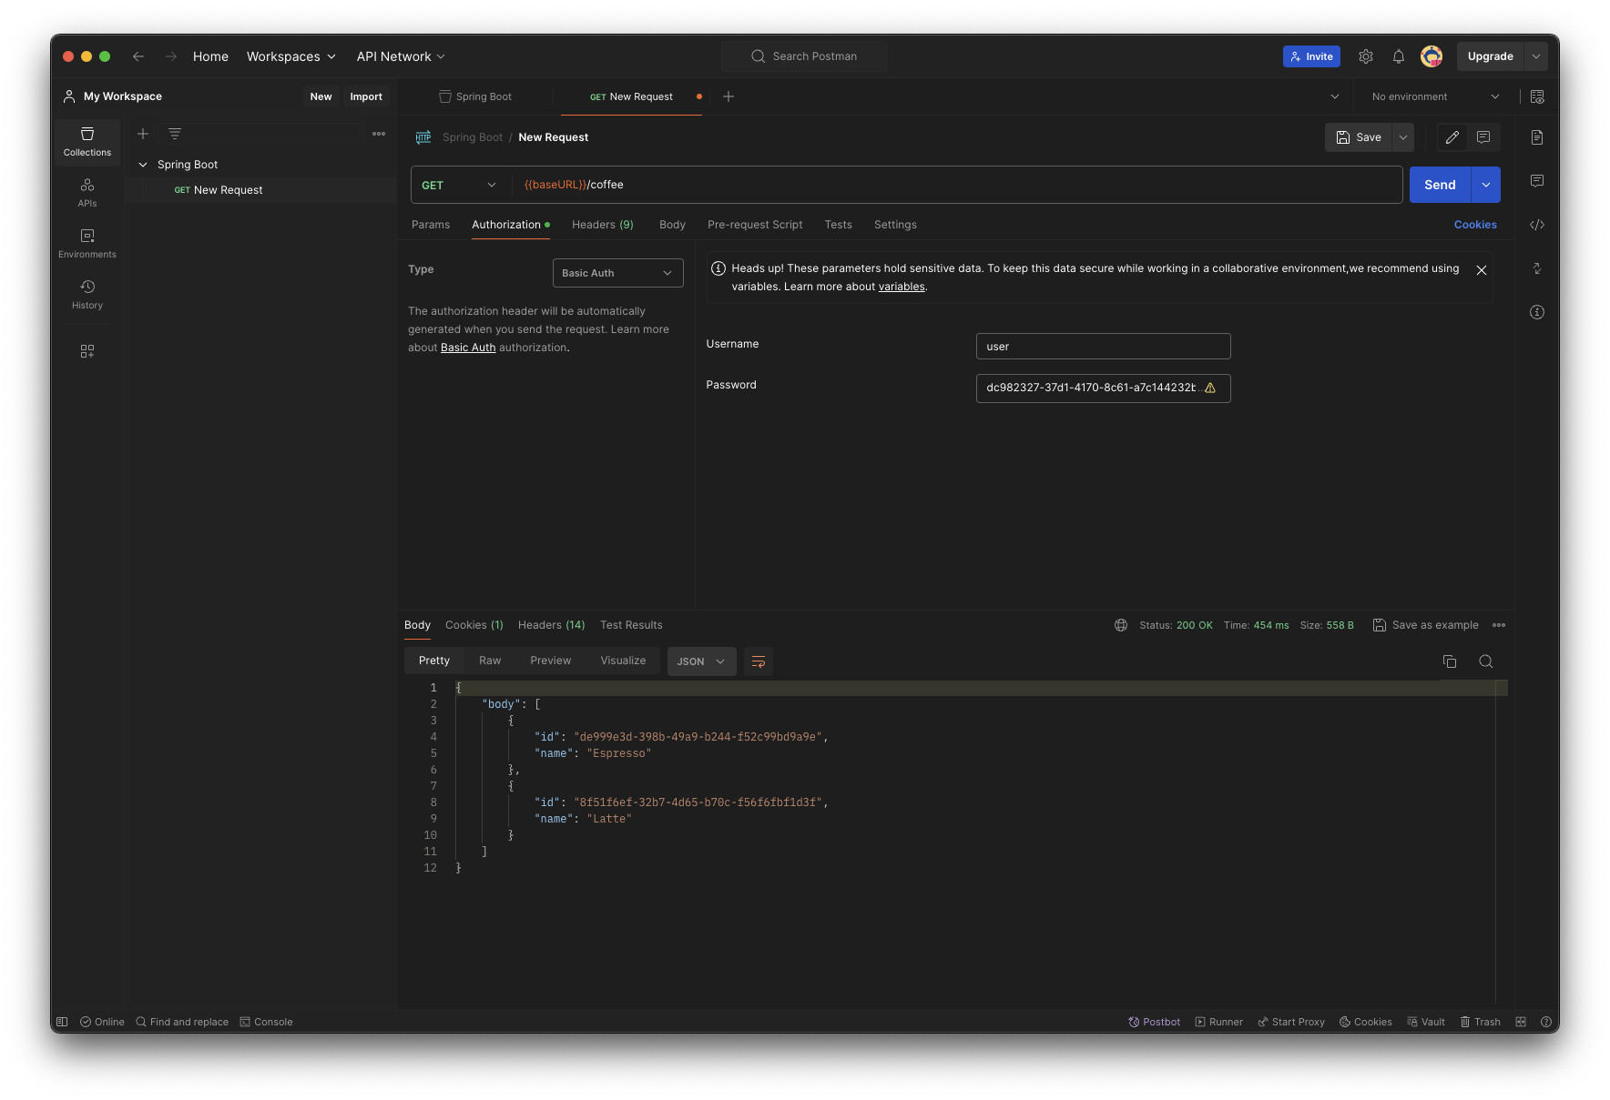The width and height of the screenshot is (1610, 1100).
Task: Click the filter collections icon
Action: click(x=175, y=134)
